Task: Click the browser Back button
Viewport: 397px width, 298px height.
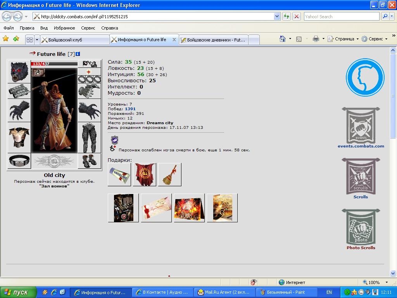Action: [x=7, y=16]
